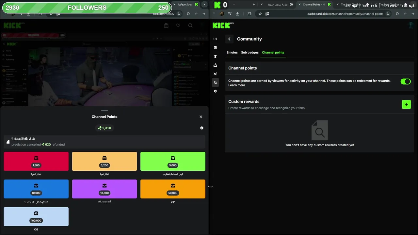Reload the dashboard.kick.com page

point(397,14)
